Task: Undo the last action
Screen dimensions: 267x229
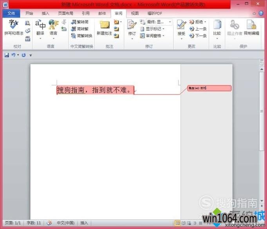Action: pos(13,55)
